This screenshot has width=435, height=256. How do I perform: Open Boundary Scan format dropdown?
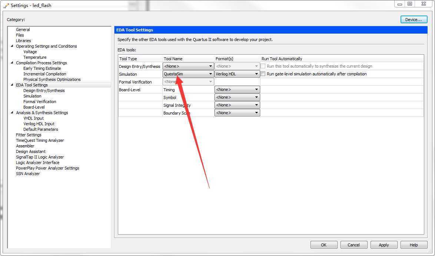pos(237,113)
